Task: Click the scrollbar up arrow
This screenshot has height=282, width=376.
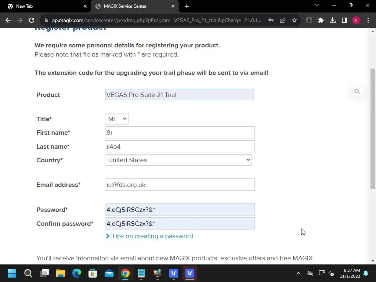Action: (373, 32)
